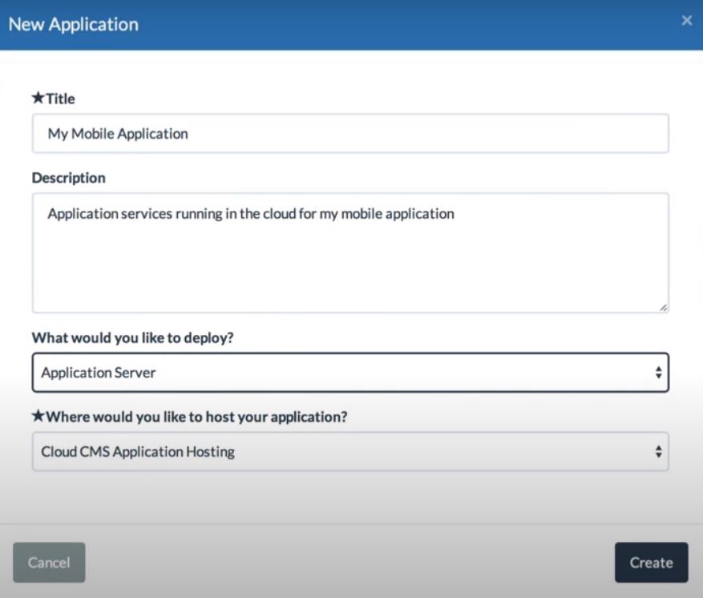Click the star icon before the hosting question
The width and height of the screenshot is (703, 598).
pos(38,417)
